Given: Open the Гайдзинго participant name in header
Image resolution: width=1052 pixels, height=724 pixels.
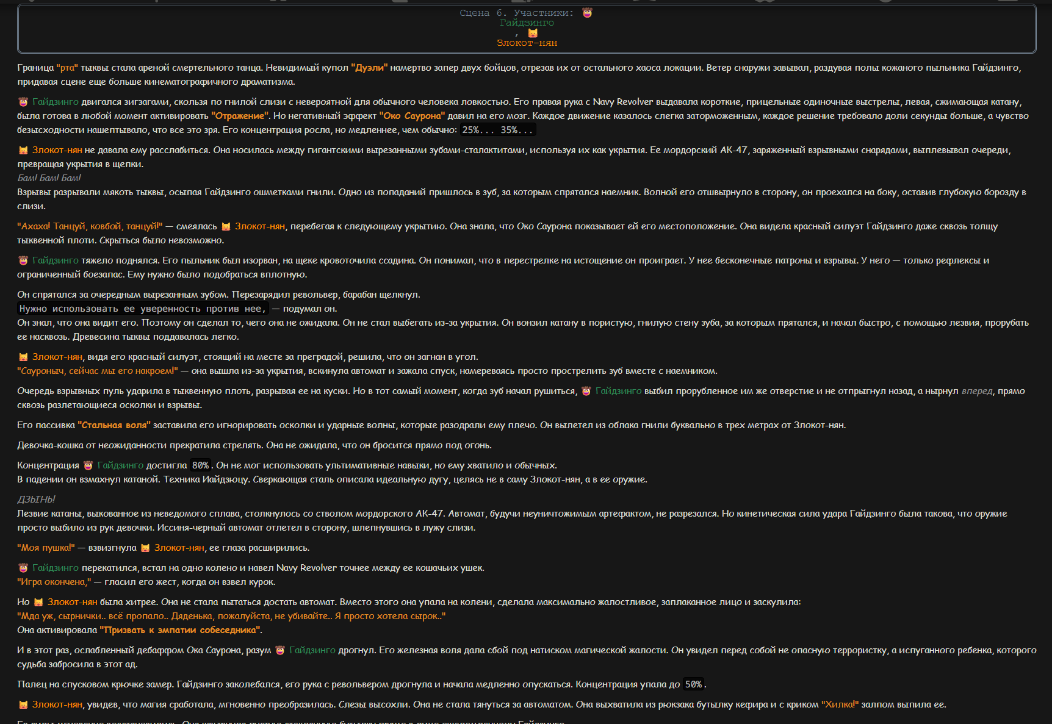Looking at the screenshot, I should (527, 23).
